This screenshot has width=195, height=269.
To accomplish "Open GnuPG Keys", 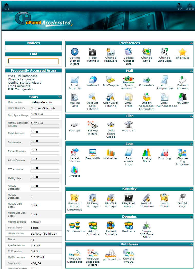I will pos(182,198).
